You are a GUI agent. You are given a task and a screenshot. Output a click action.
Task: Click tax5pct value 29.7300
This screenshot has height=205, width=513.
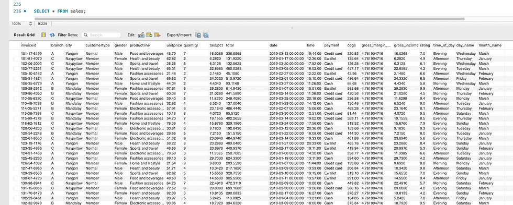216,159
